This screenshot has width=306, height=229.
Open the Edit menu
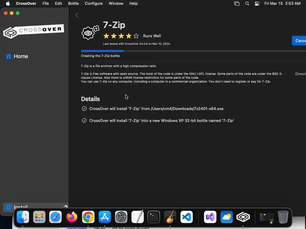[x=58, y=4]
